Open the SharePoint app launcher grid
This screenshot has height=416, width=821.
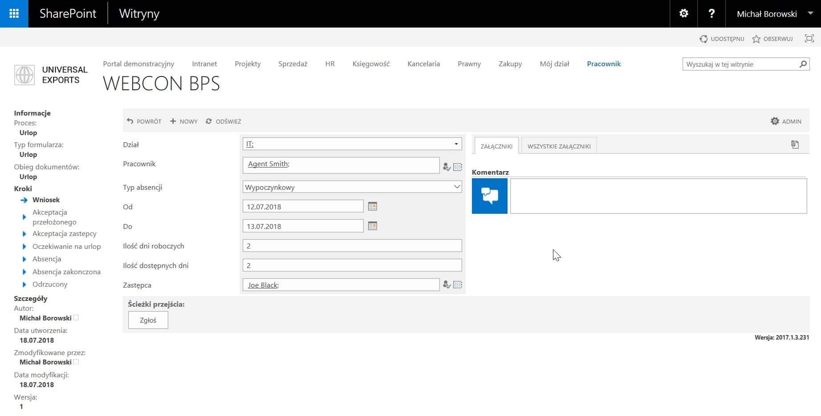pos(14,14)
